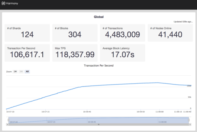
Task: Grab the navigator right range handle
Action: 188,120
